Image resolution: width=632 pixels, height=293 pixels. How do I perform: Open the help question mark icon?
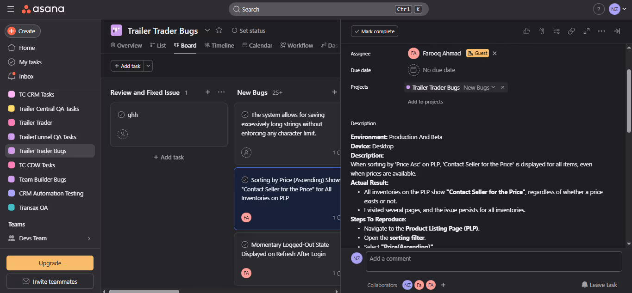599,9
